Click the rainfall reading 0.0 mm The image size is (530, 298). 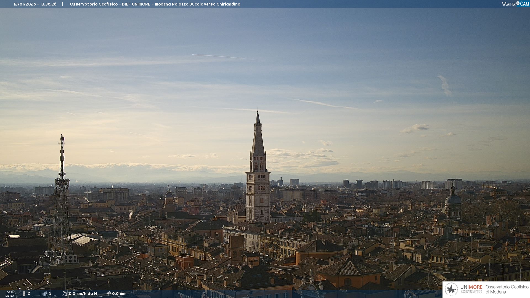pos(119,294)
